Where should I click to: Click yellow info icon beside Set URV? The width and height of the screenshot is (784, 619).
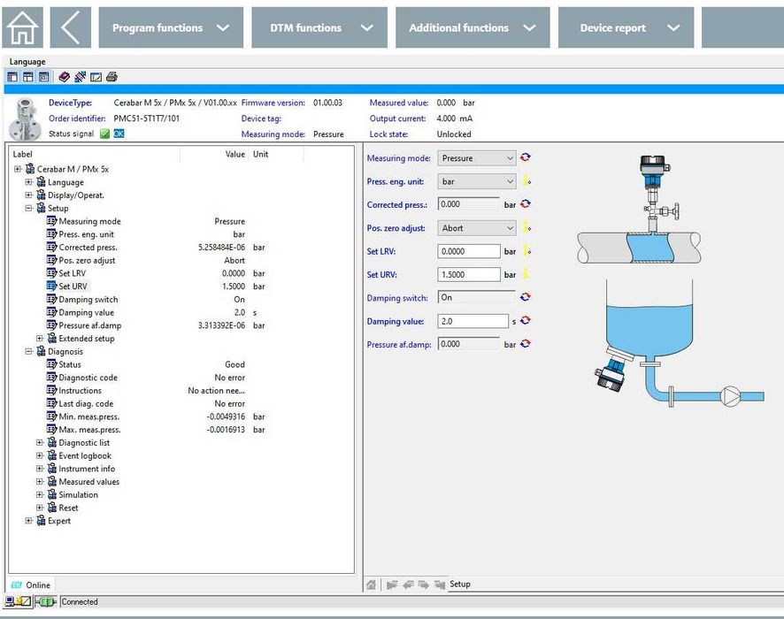527,274
